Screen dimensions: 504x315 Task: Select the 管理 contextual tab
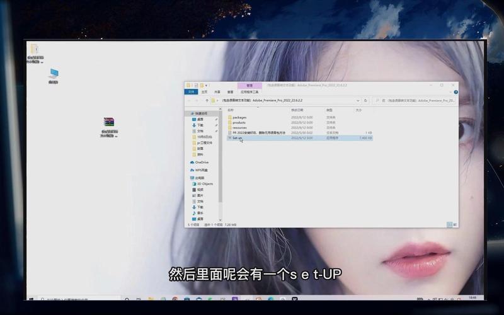point(249,86)
